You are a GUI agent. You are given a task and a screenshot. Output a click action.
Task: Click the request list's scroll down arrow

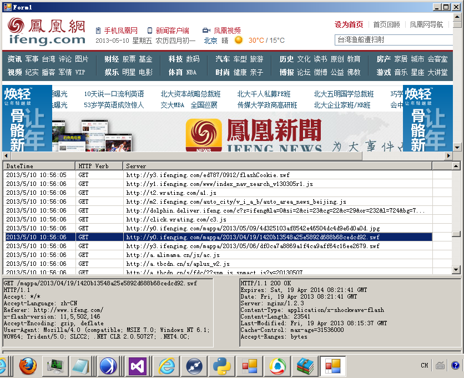[x=456, y=270]
